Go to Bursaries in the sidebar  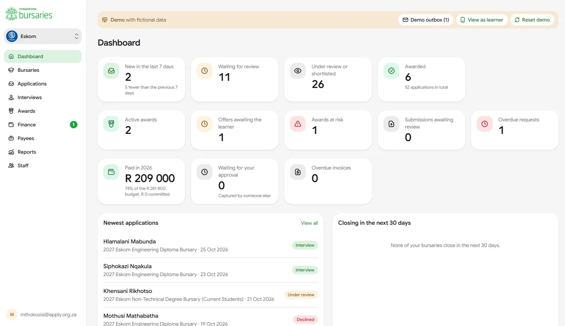(x=43, y=70)
